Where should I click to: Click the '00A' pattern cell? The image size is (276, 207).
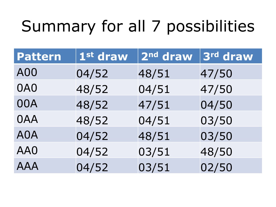45,103
